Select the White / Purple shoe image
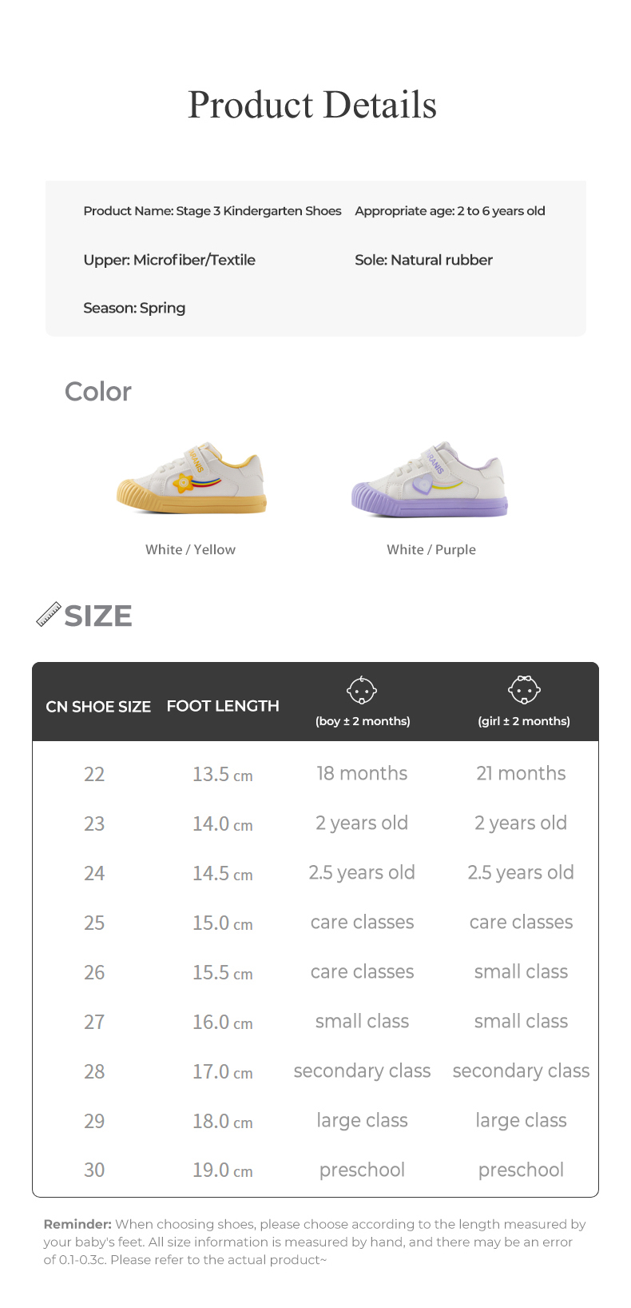631x1308 pixels. tap(430, 480)
